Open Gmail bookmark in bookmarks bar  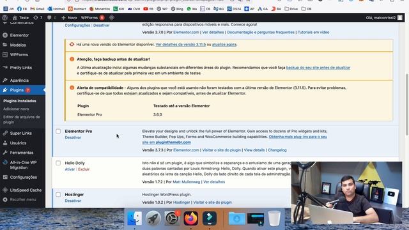tap(37, 9)
